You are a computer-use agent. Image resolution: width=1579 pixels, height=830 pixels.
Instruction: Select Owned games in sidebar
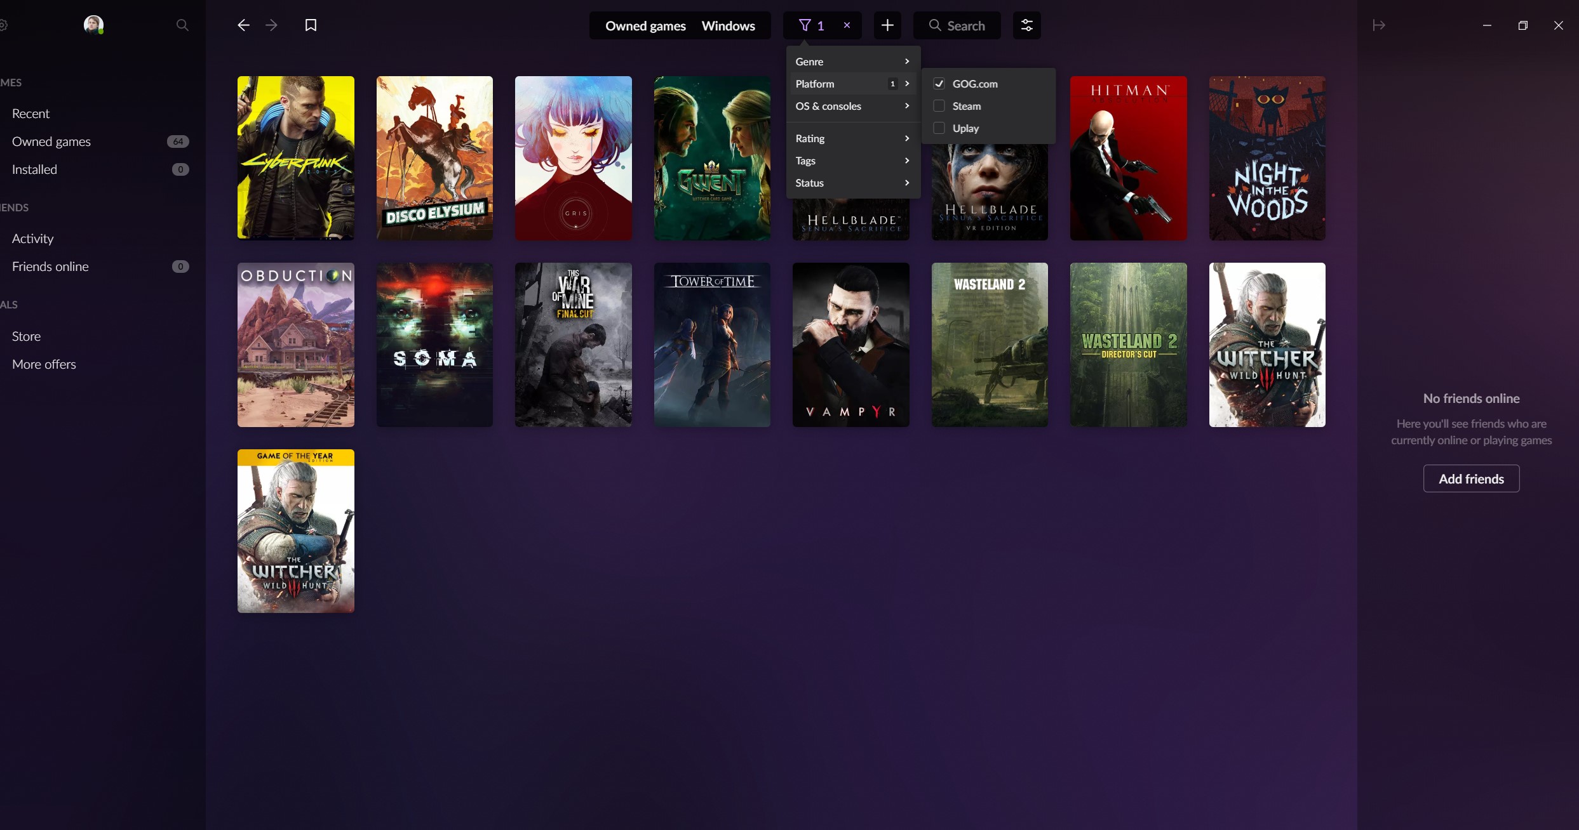tap(51, 142)
